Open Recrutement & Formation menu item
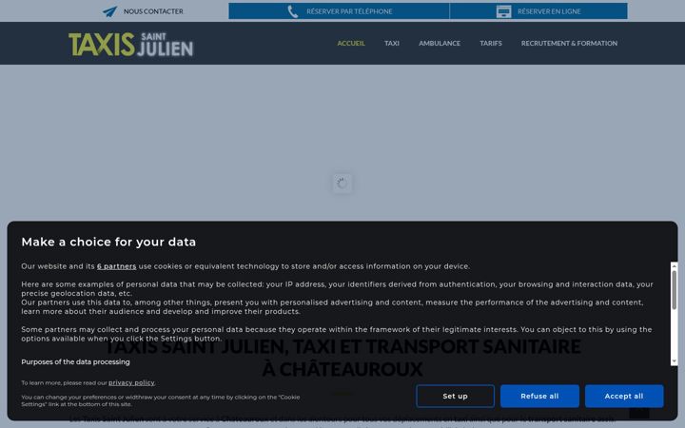685x428 pixels. pyautogui.click(x=569, y=43)
